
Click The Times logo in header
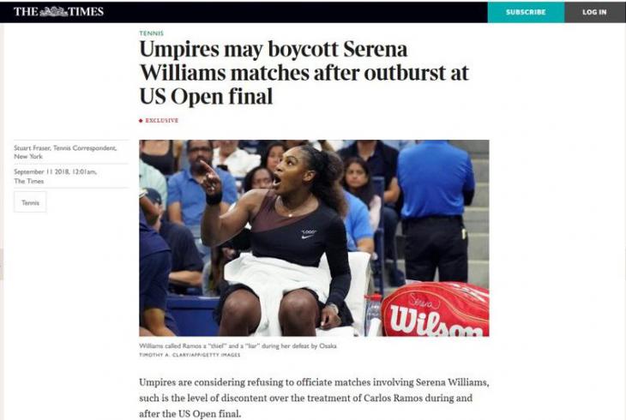pyautogui.click(x=58, y=12)
